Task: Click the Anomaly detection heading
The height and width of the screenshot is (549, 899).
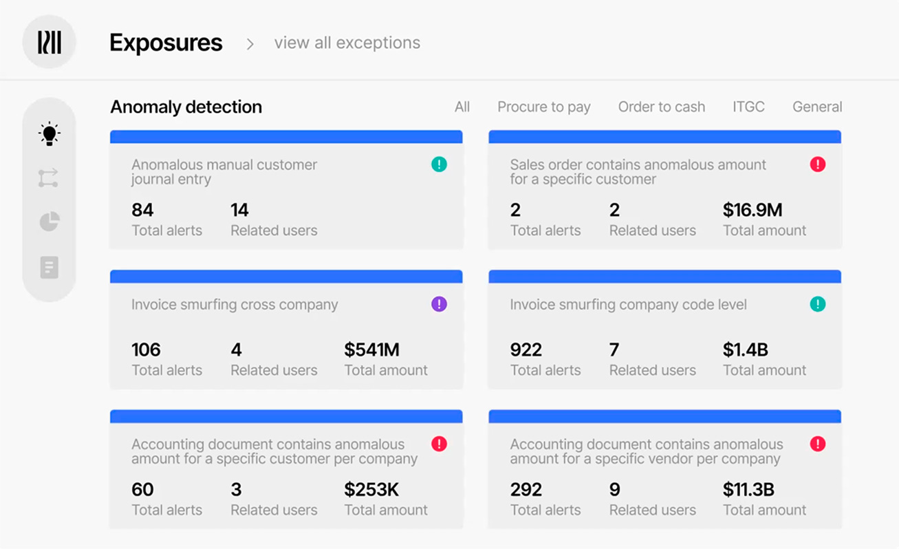Action: point(186,107)
